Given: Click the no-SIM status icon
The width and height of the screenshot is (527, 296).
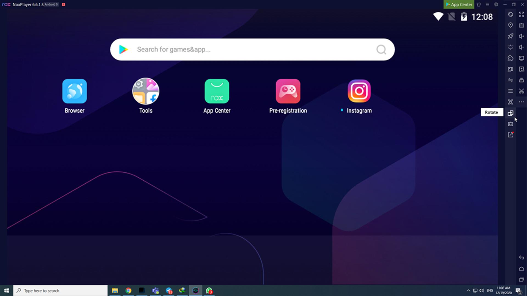Looking at the screenshot, I should pos(452,17).
